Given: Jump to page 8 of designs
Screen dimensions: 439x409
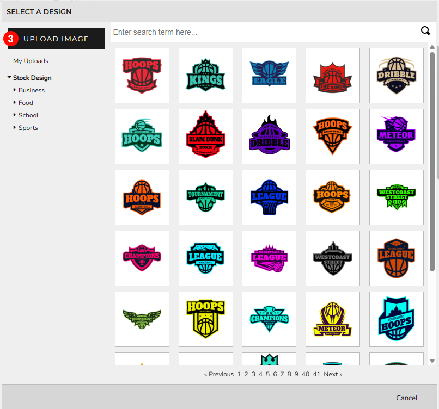Looking at the screenshot, I should (x=289, y=374).
